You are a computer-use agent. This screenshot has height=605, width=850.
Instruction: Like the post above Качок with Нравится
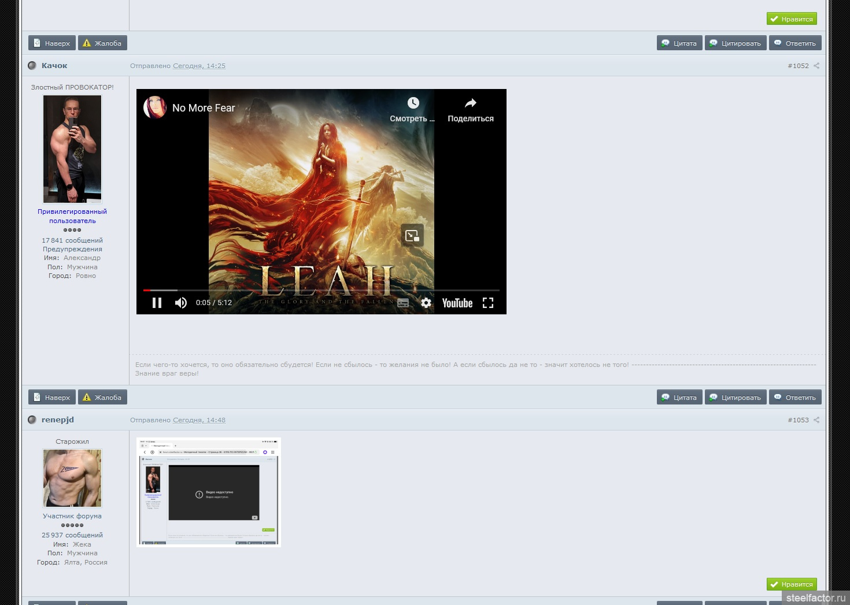tap(792, 18)
